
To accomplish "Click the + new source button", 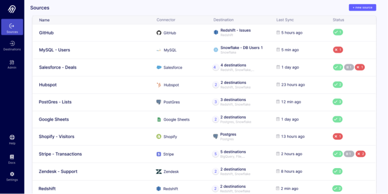I will (363, 7).
